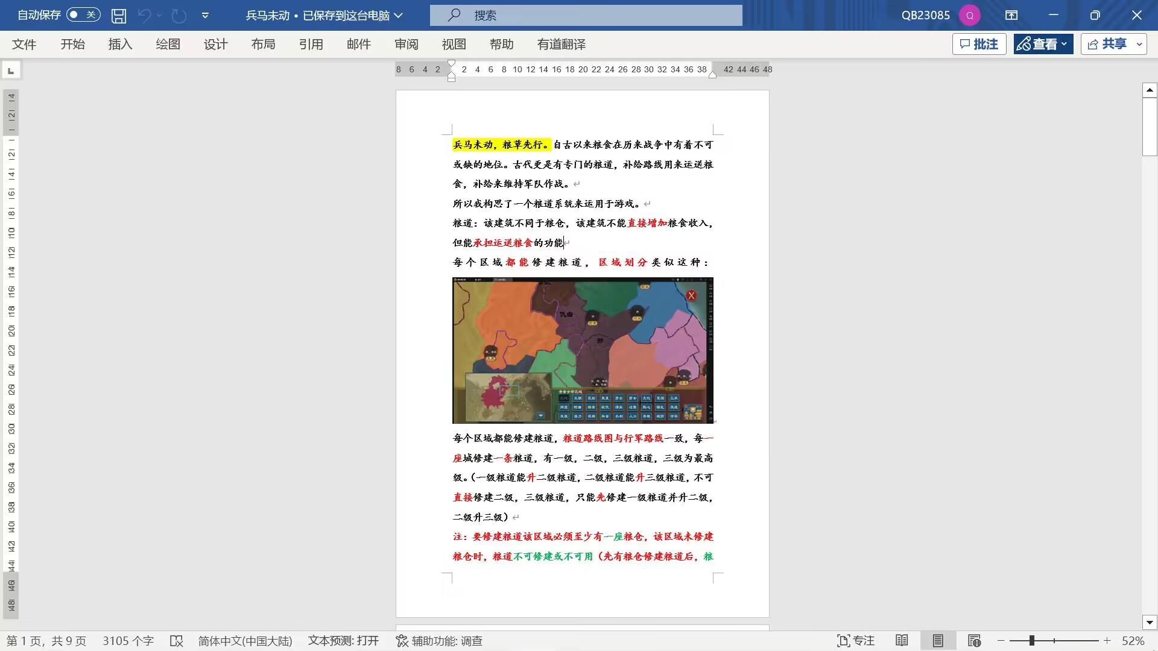The width and height of the screenshot is (1158, 651).
Task: Click the tab stop selector in ruler corner
Action: (11, 71)
